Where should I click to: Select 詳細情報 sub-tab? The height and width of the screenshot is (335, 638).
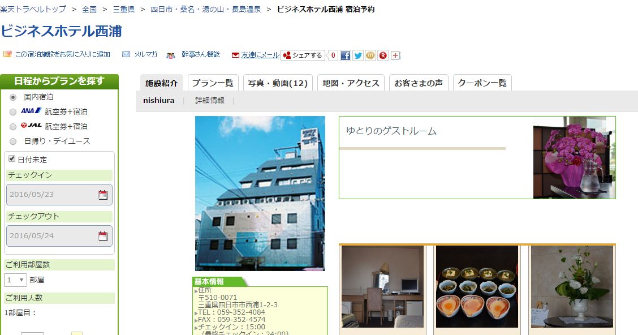(x=209, y=101)
